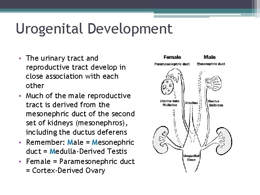Click the 'Female' diagram heading
The height and width of the screenshot is (195, 260).
pos(172,57)
